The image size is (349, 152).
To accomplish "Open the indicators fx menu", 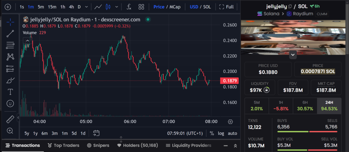I will click(x=129, y=7).
